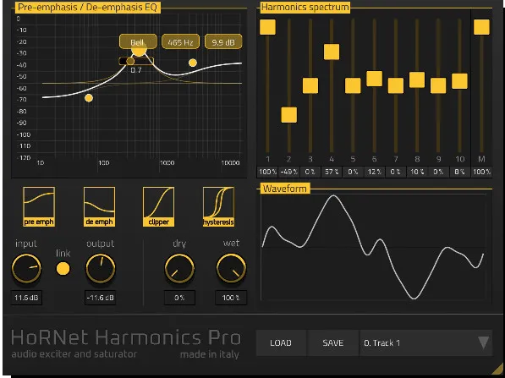Click the HoRNet Harmonics Pro logo text
The width and height of the screenshot is (505, 378).
point(126,337)
